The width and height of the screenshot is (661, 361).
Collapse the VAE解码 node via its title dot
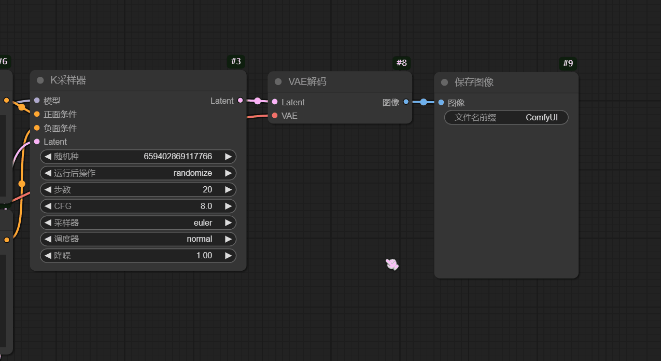pos(278,81)
